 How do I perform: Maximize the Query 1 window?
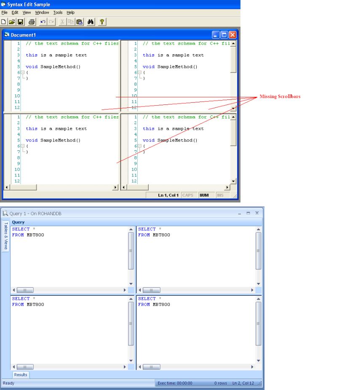[x=248, y=213]
